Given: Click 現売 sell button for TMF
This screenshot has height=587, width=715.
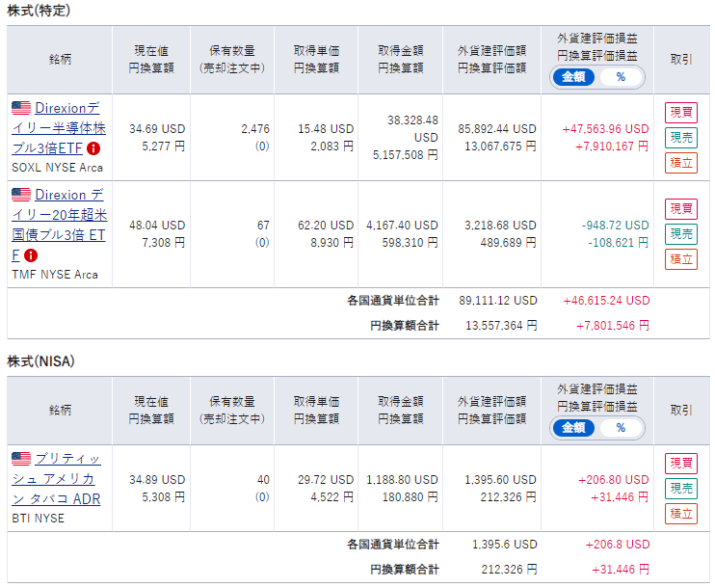Looking at the screenshot, I should point(681,234).
